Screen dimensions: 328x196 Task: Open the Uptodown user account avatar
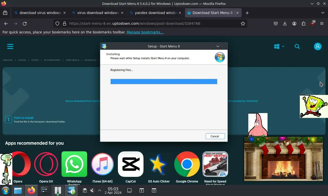[318, 46]
